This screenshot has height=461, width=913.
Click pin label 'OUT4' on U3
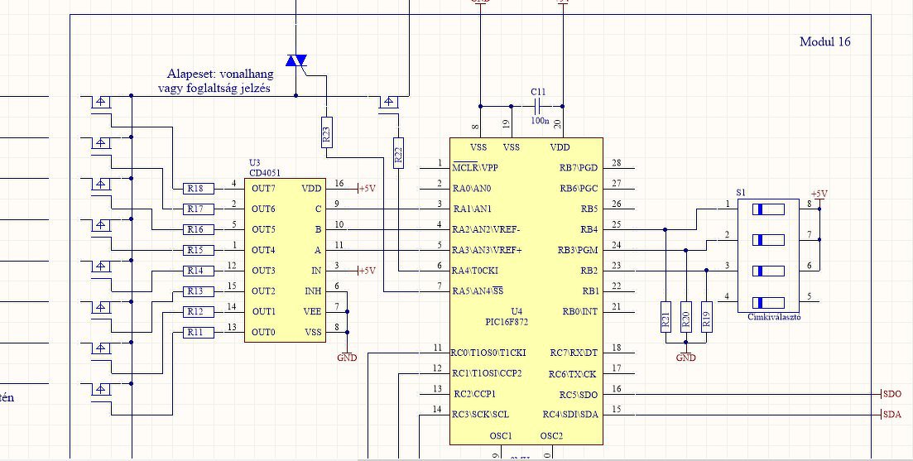(263, 250)
